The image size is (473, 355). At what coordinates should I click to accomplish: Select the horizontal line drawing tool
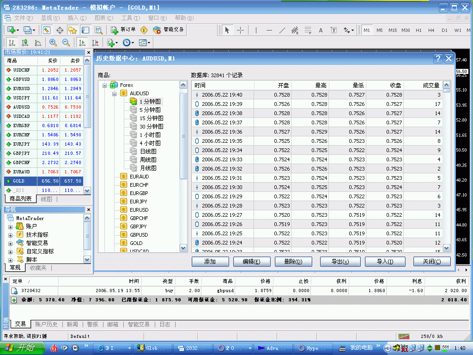(x=269, y=30)
